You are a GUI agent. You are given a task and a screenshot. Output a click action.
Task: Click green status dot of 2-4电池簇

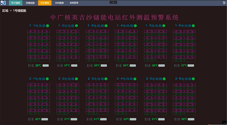135,79
